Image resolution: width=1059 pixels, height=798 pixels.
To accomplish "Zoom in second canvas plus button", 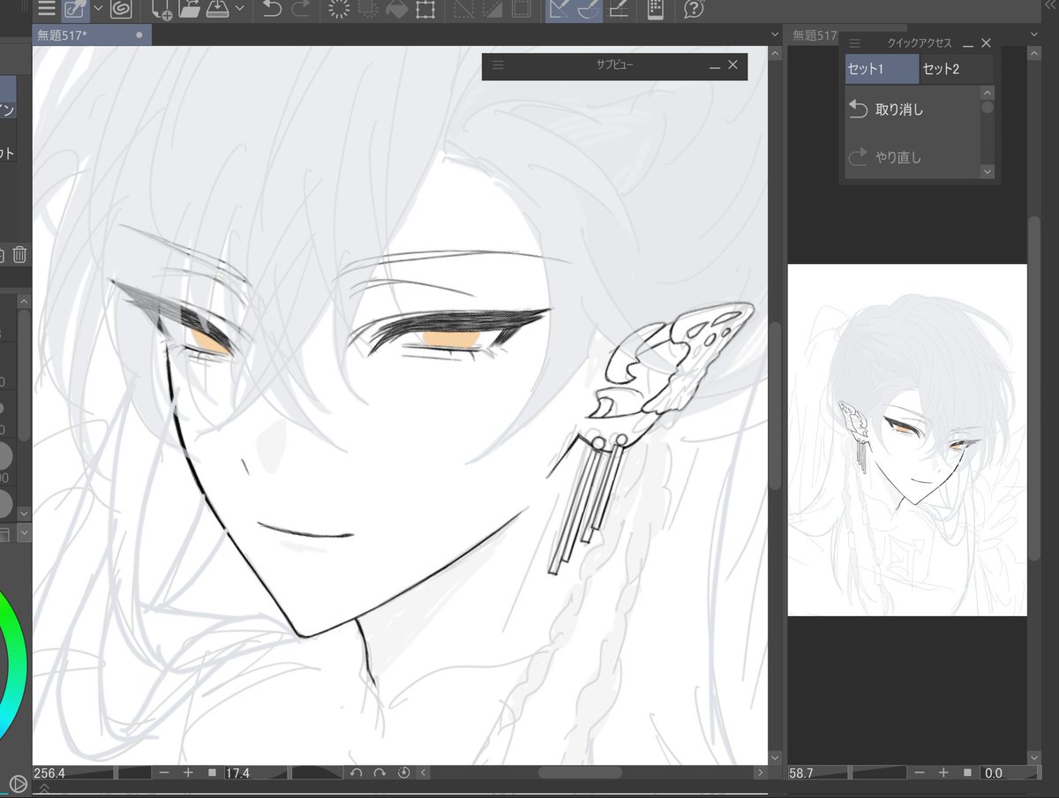I will tap(943, 772).
